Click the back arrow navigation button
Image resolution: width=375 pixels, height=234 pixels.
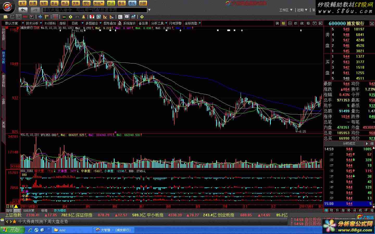click(23, 10)
